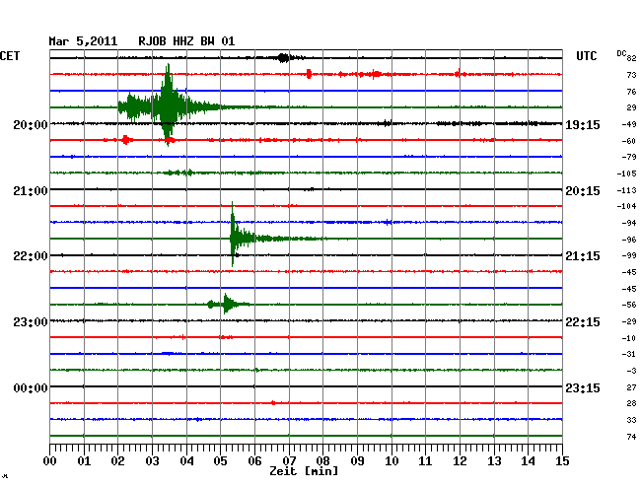Click minute tick label "11" on the axis
Image resolution: width=641 pixels, height=487 pixels.
point(425,461)
